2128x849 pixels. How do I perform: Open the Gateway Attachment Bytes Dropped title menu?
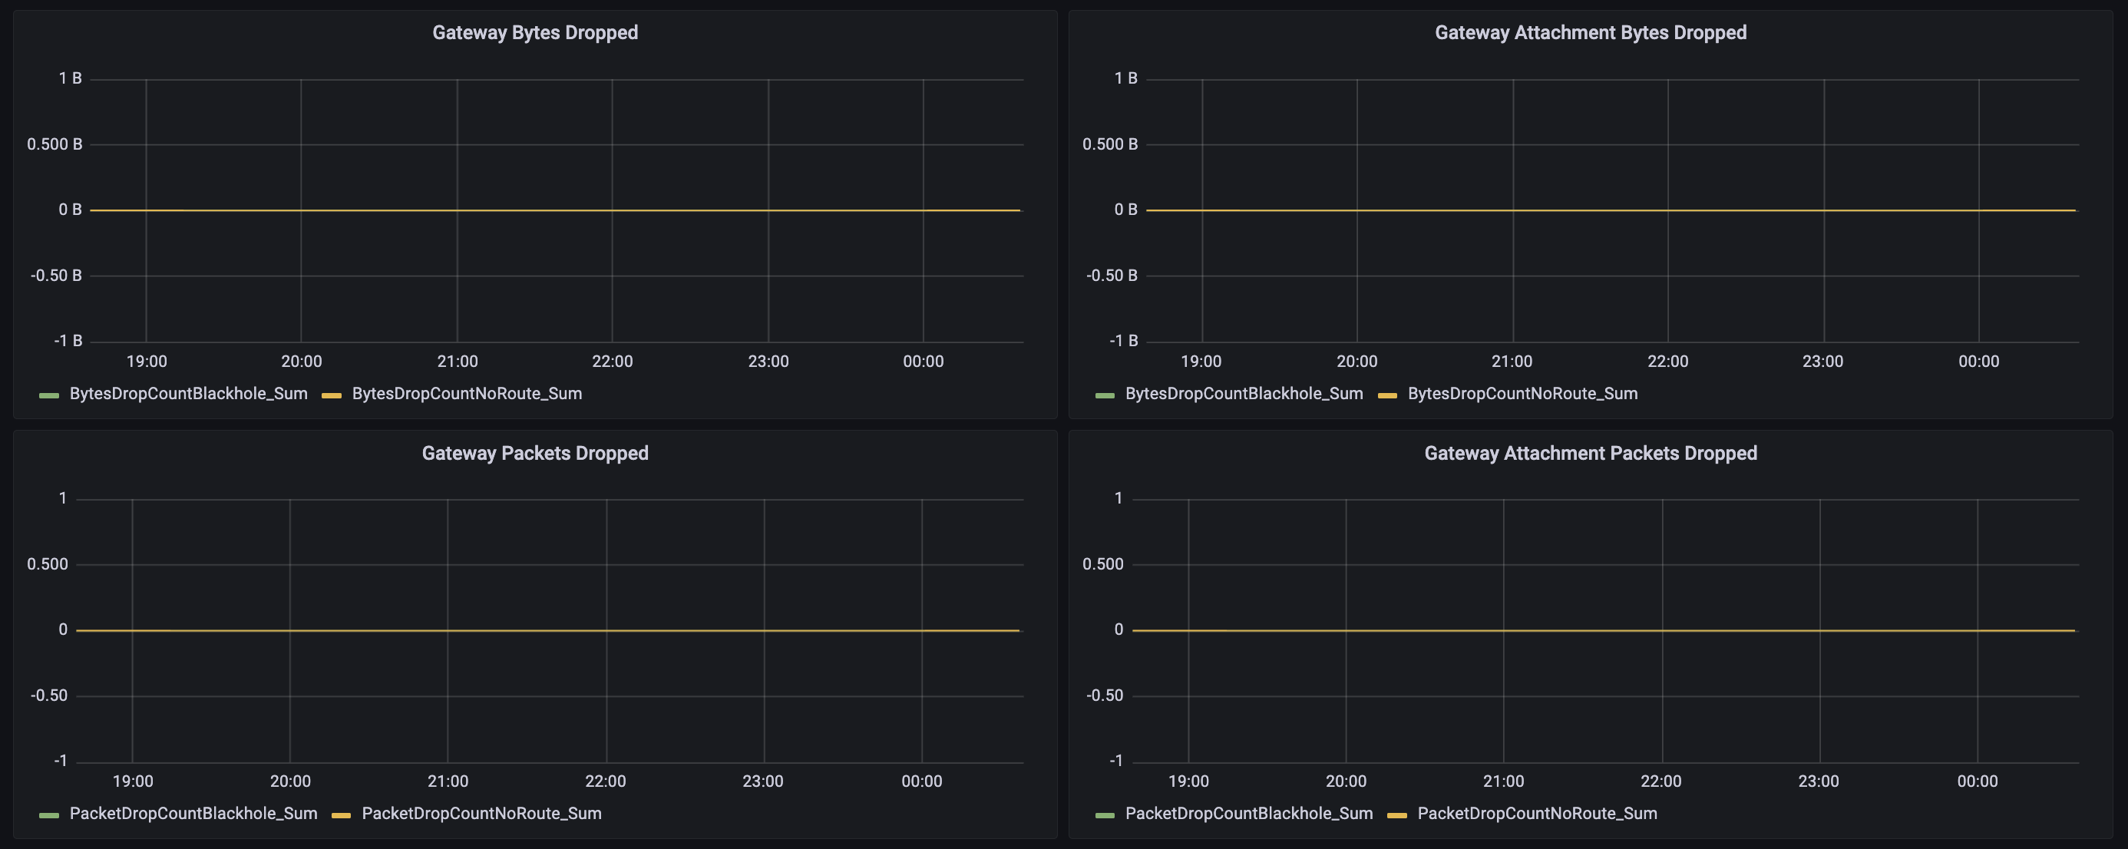(x=1589, y=33)
